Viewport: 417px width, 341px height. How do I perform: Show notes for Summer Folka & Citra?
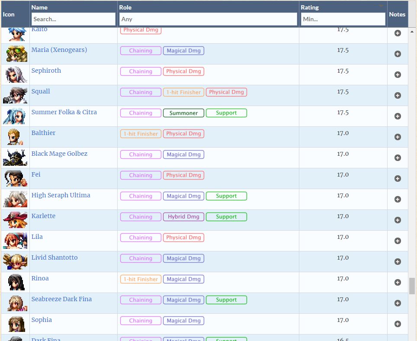point(398,116)
